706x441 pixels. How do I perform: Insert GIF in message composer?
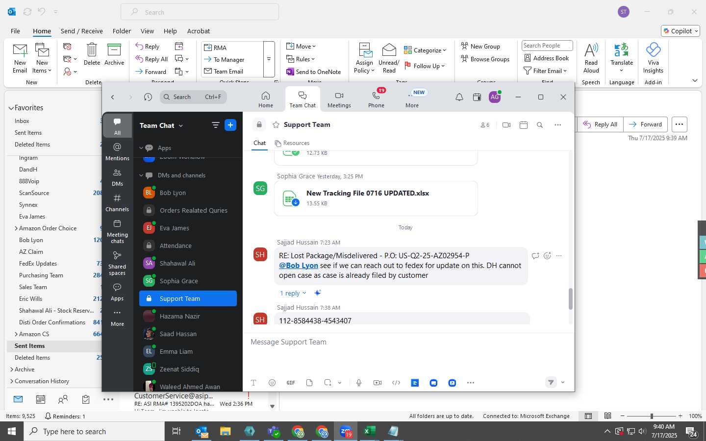[x=291, y=383]
